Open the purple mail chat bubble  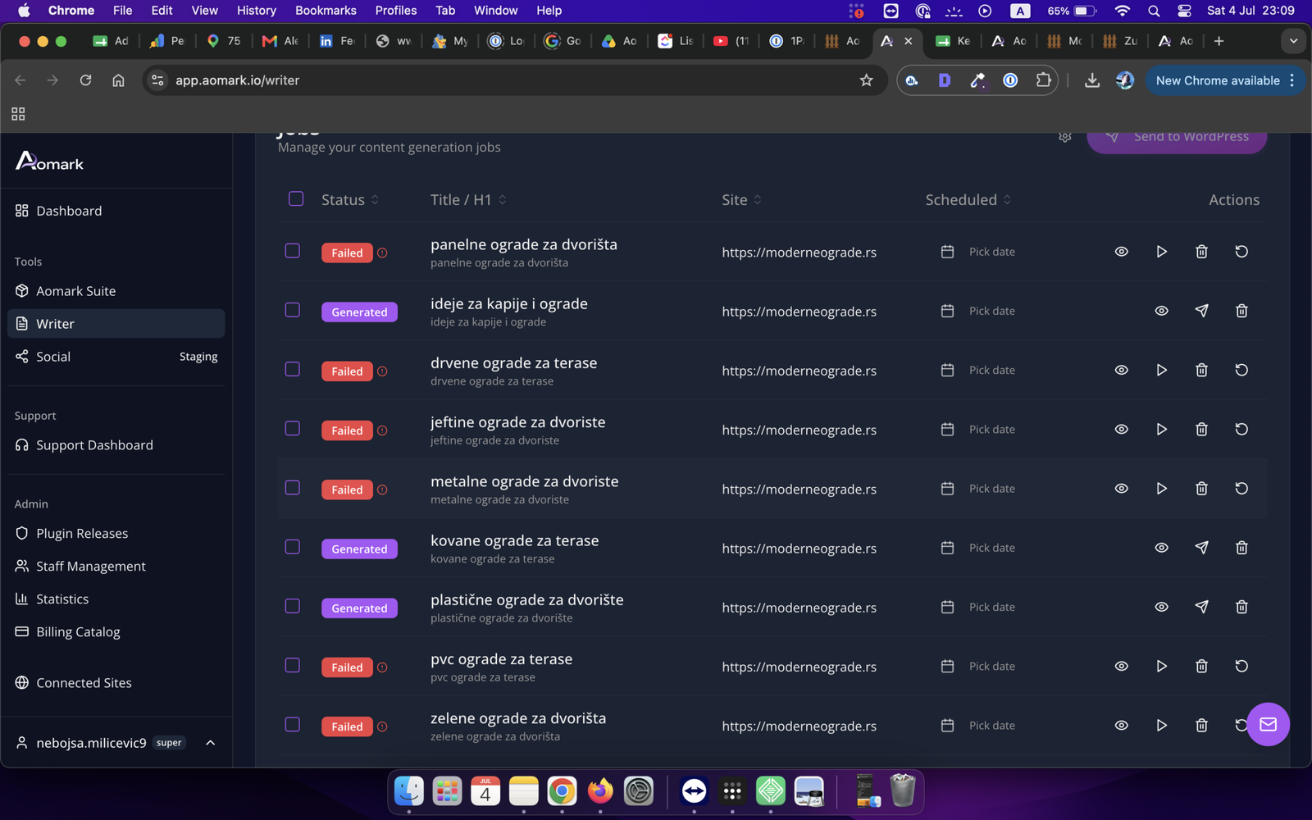coord(1268,724)
